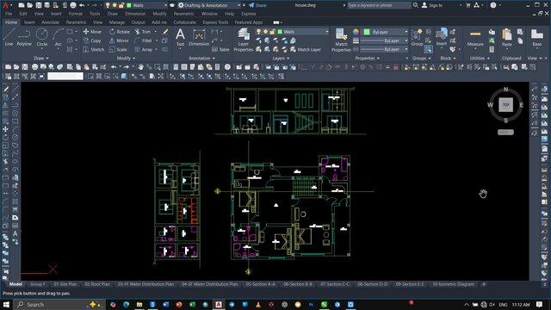Viewport: 551px width, 310px height.
Task: Click the Plot printer icon in title bar
Action: click(73, 5)
